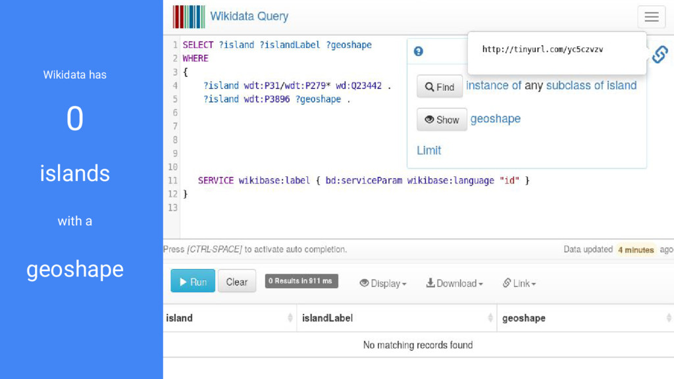Click the CTRL-SPACE auto completion hint
The width and height of the screenshot is (674, 379).
click(255, 249)
